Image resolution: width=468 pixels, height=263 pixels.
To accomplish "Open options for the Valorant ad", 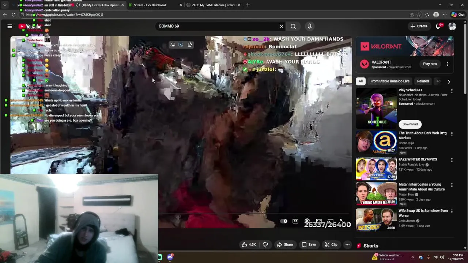I will tap(447, 64).
